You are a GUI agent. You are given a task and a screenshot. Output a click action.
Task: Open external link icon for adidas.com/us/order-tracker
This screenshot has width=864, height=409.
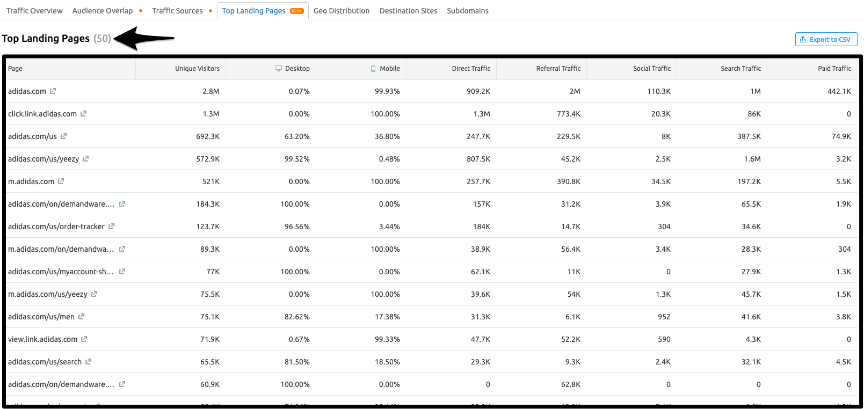[x=111, y=227]
